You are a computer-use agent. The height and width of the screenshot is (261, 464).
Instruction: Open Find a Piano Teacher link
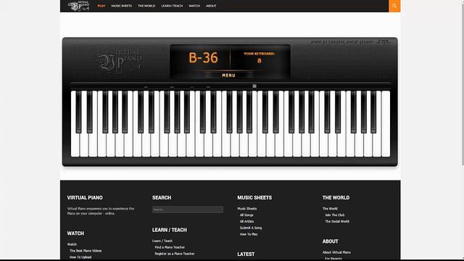point(170,247)
